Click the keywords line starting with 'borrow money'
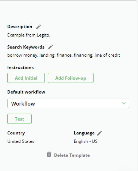The image size is (138, 171). [x=64, y=55]
